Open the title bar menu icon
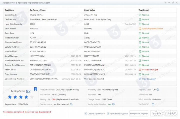Screen dimensions: 180x119 pyautogui.click(x=165, y=2)
